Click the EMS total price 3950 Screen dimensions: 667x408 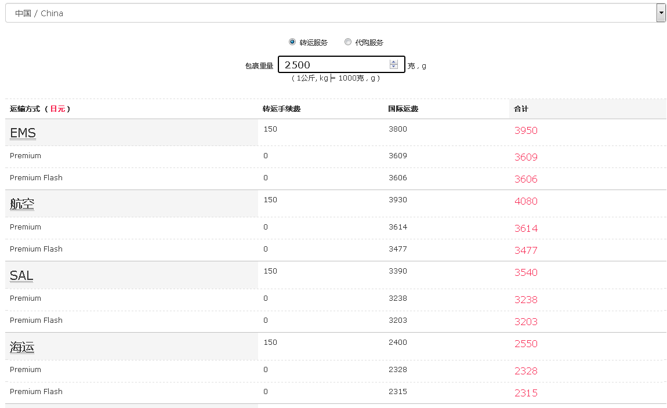coord(525,131)
